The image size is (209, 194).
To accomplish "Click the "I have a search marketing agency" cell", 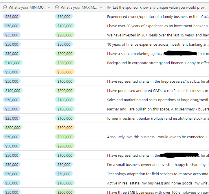I will click(157, 53).
